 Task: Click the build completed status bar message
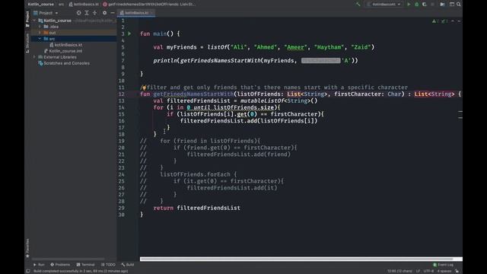81,271
